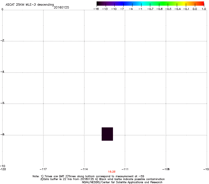Click the 'Data buffer is 22 hrs' note line
The height and width of the screenshot is (184, 209).
102,179
